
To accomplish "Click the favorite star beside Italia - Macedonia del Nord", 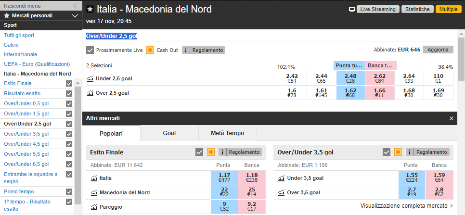I will coord(90,9).
